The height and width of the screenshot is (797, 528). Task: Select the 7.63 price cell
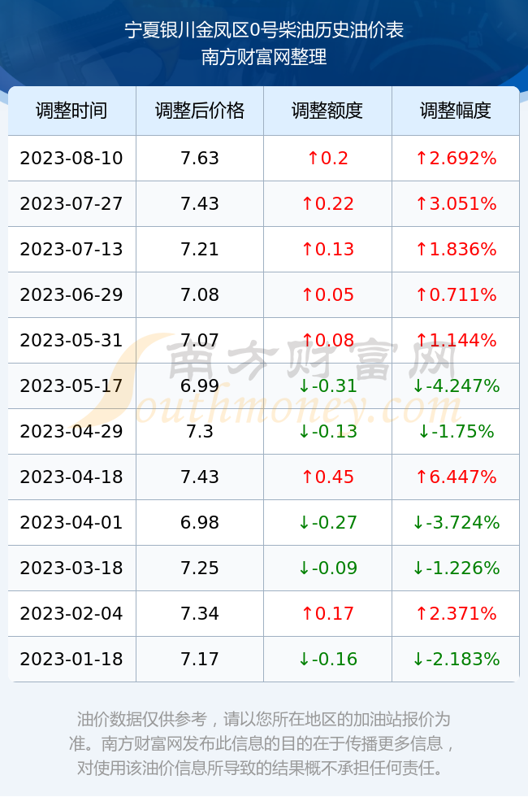(x=200, y=158)
